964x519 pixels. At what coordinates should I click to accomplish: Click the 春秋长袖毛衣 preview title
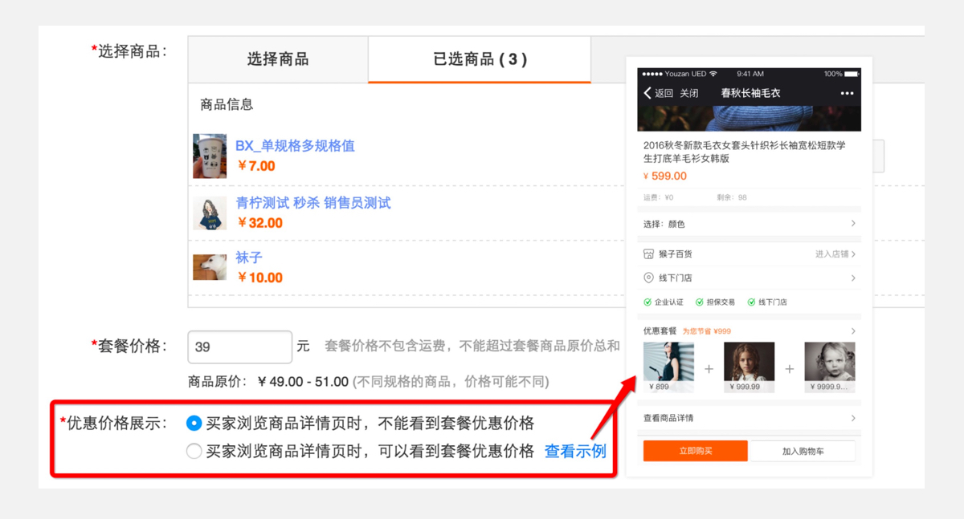(x=750, y=93)
